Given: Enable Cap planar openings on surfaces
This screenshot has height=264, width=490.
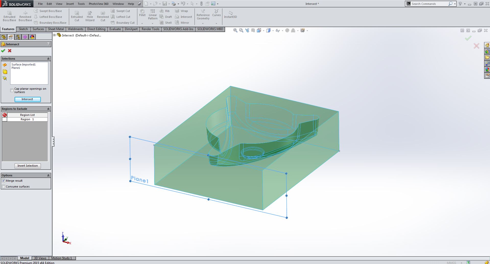Looking at the screenshot, I should click(12, 90).
